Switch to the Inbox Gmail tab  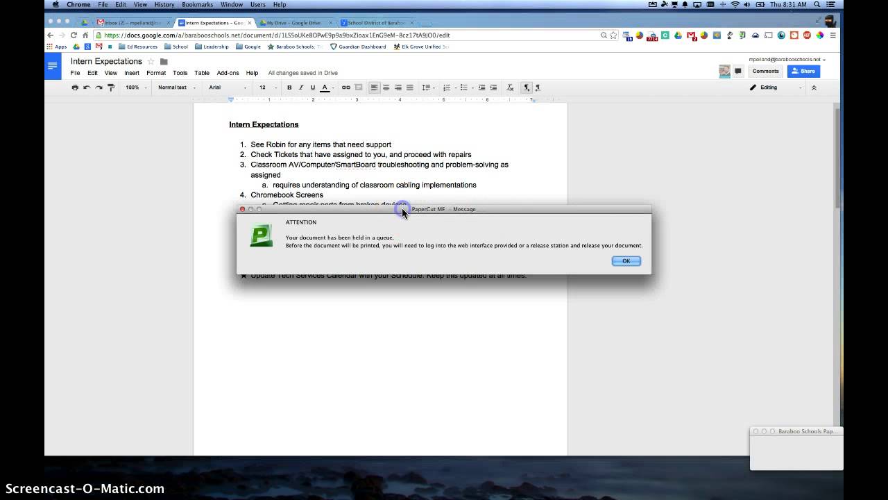click(x=132, y=23)
